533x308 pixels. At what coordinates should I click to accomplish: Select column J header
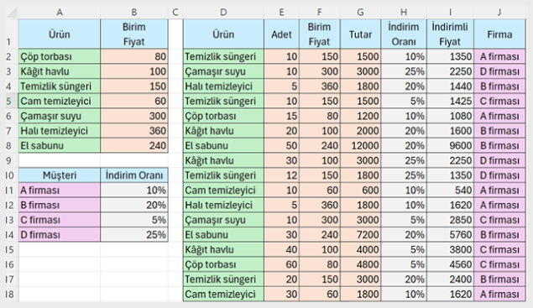(x=499, y=13)
